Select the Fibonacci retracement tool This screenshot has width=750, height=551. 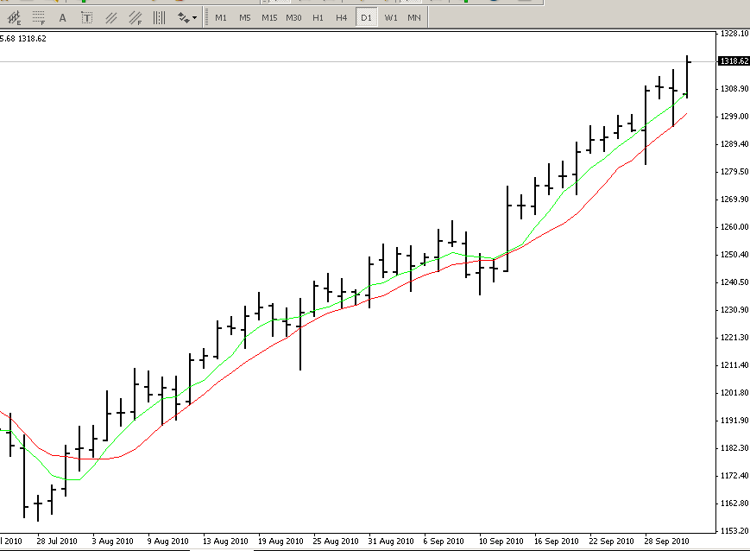38,18
